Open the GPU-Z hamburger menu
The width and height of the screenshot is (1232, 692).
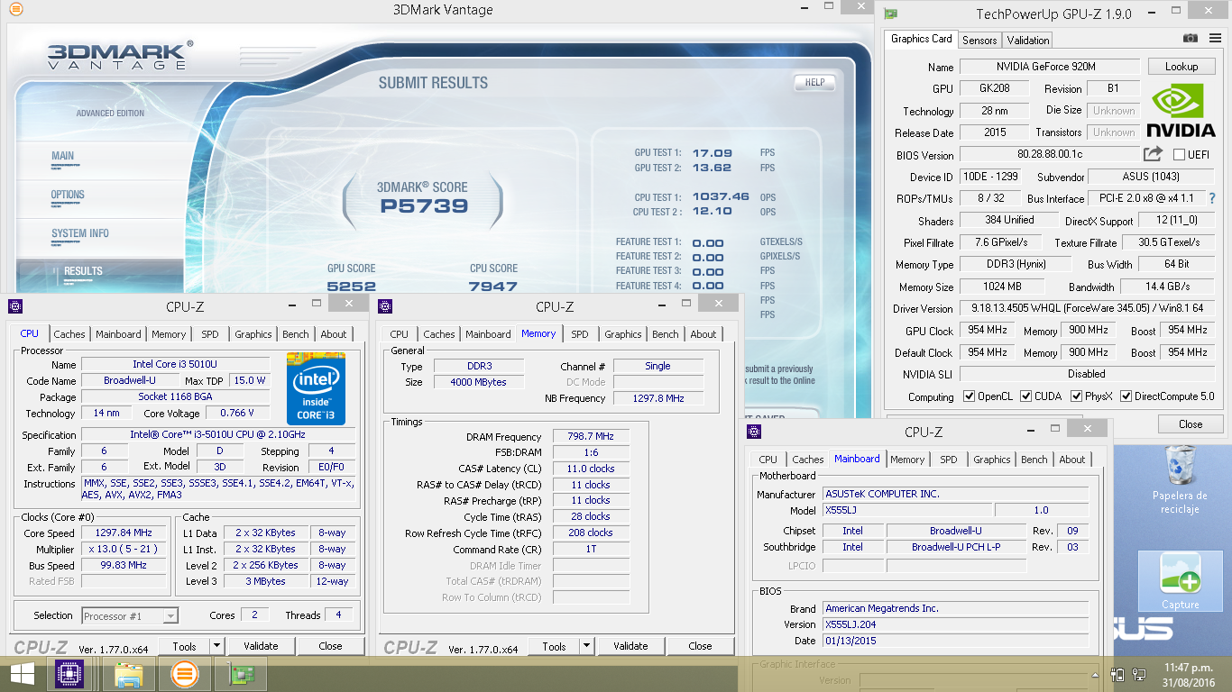tap(1214, 38)
